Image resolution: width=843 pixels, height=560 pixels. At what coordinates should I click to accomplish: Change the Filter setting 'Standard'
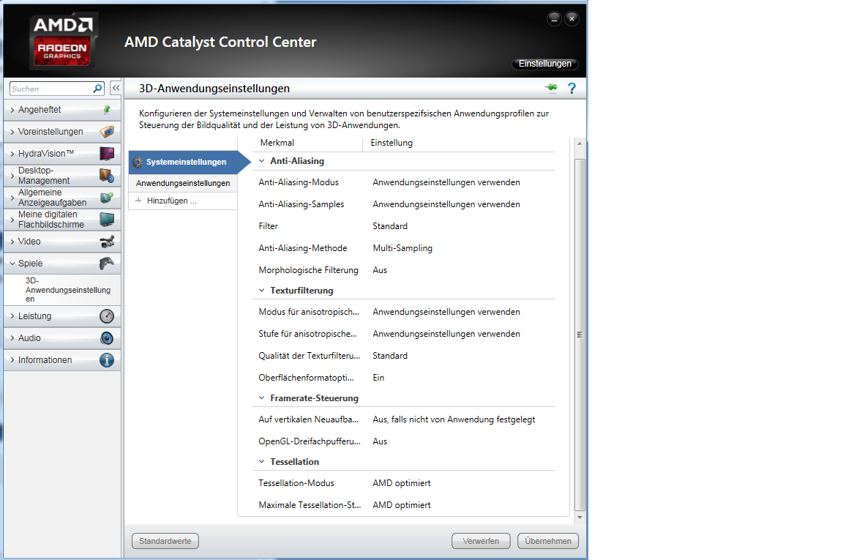(x=390, y=226)
